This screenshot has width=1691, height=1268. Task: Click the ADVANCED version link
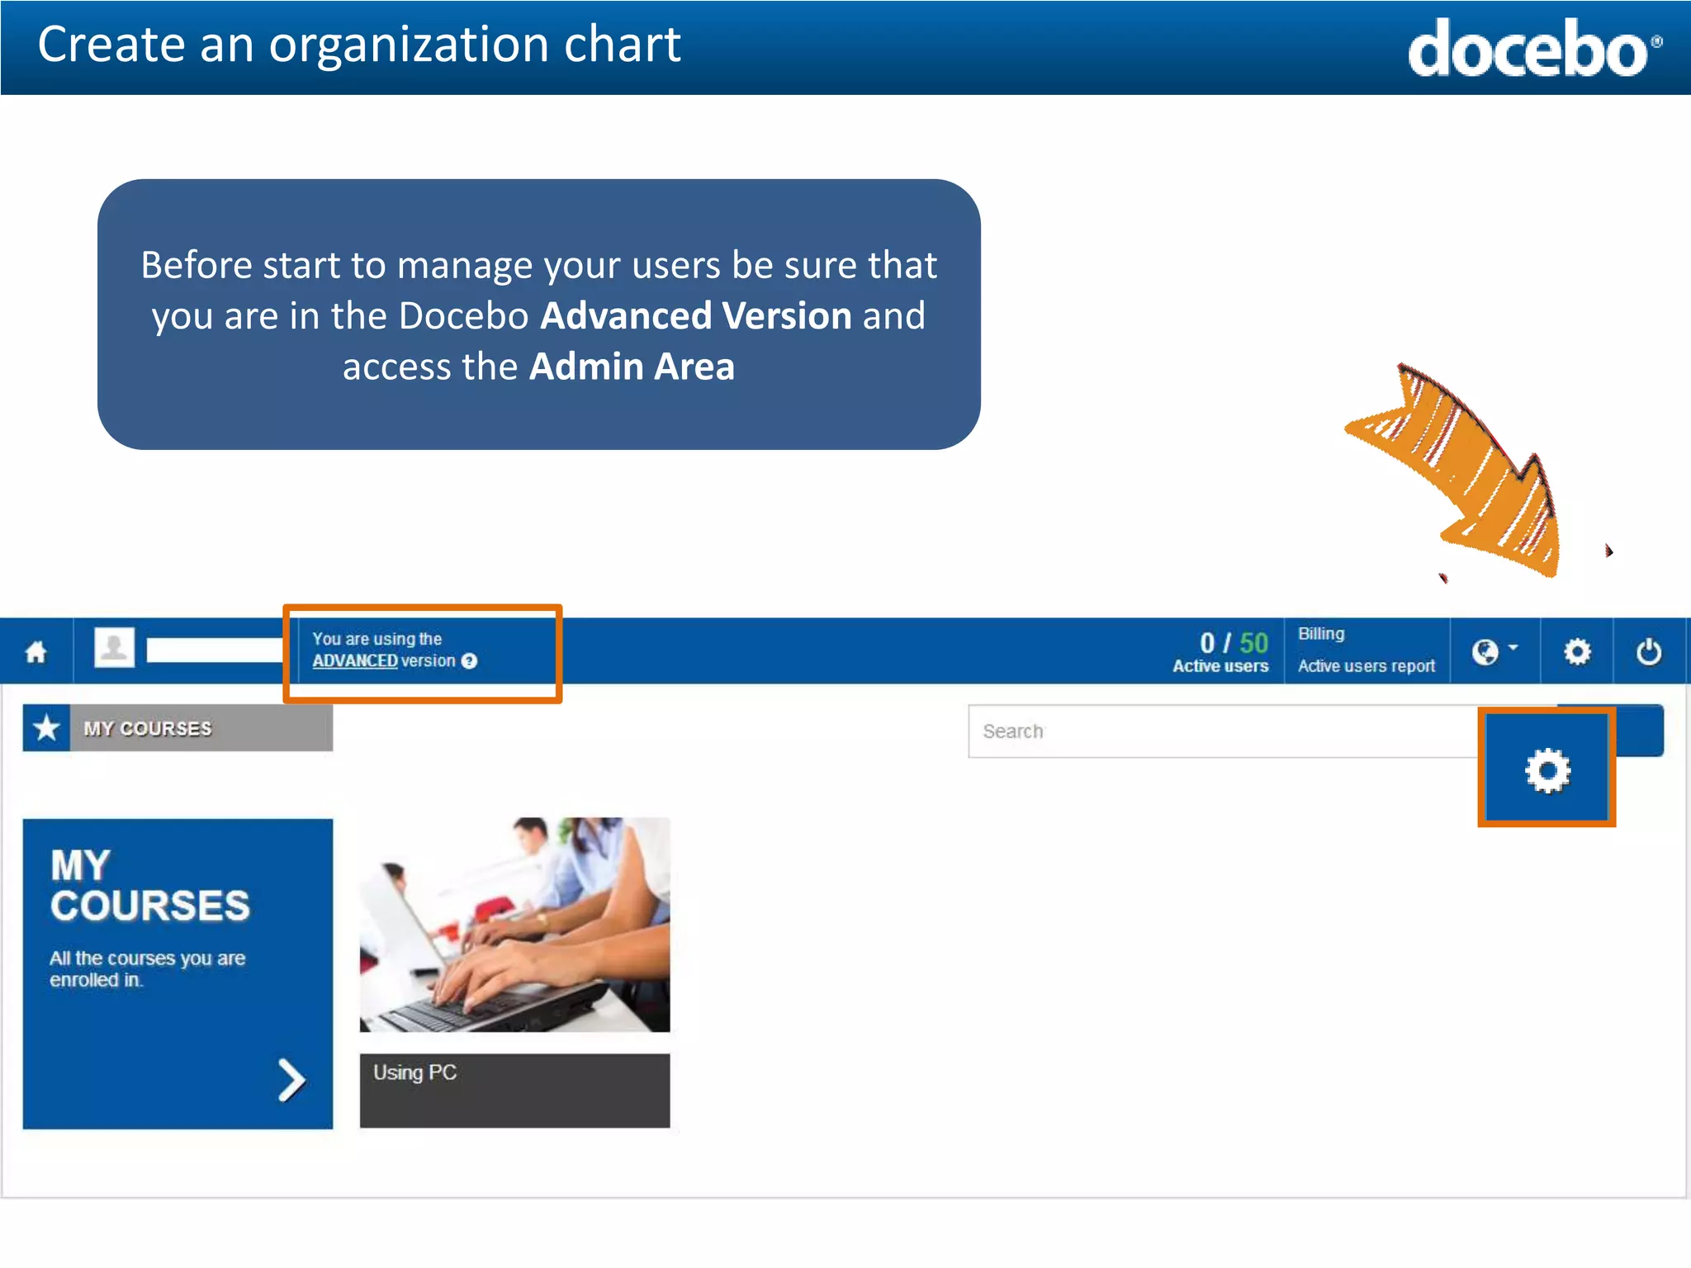pyautogui.click(x=355, y=661)
